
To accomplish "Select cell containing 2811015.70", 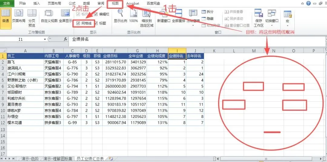I will pyautogui.click(x=115, y=62).
